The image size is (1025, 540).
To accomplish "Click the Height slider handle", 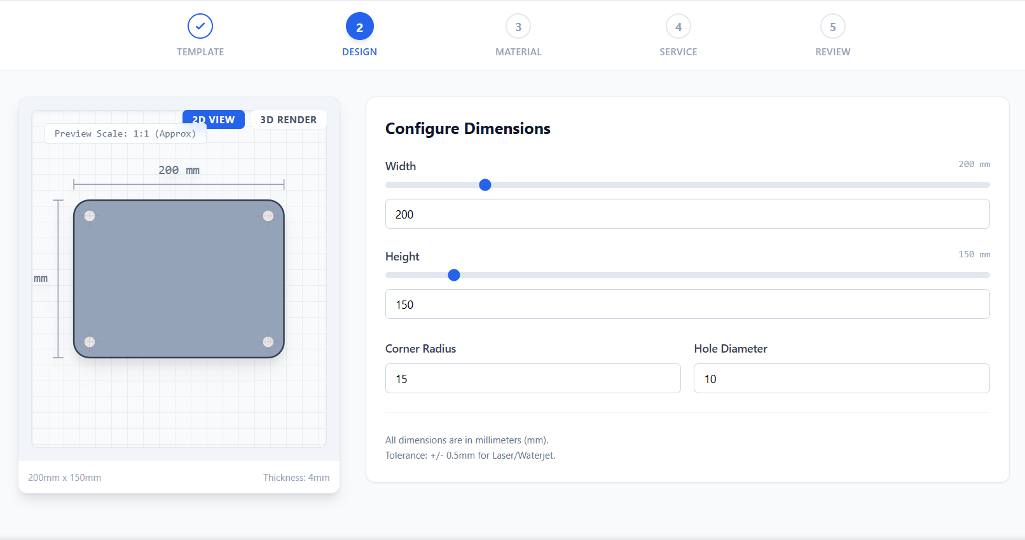I will click(x=454, y=275).
